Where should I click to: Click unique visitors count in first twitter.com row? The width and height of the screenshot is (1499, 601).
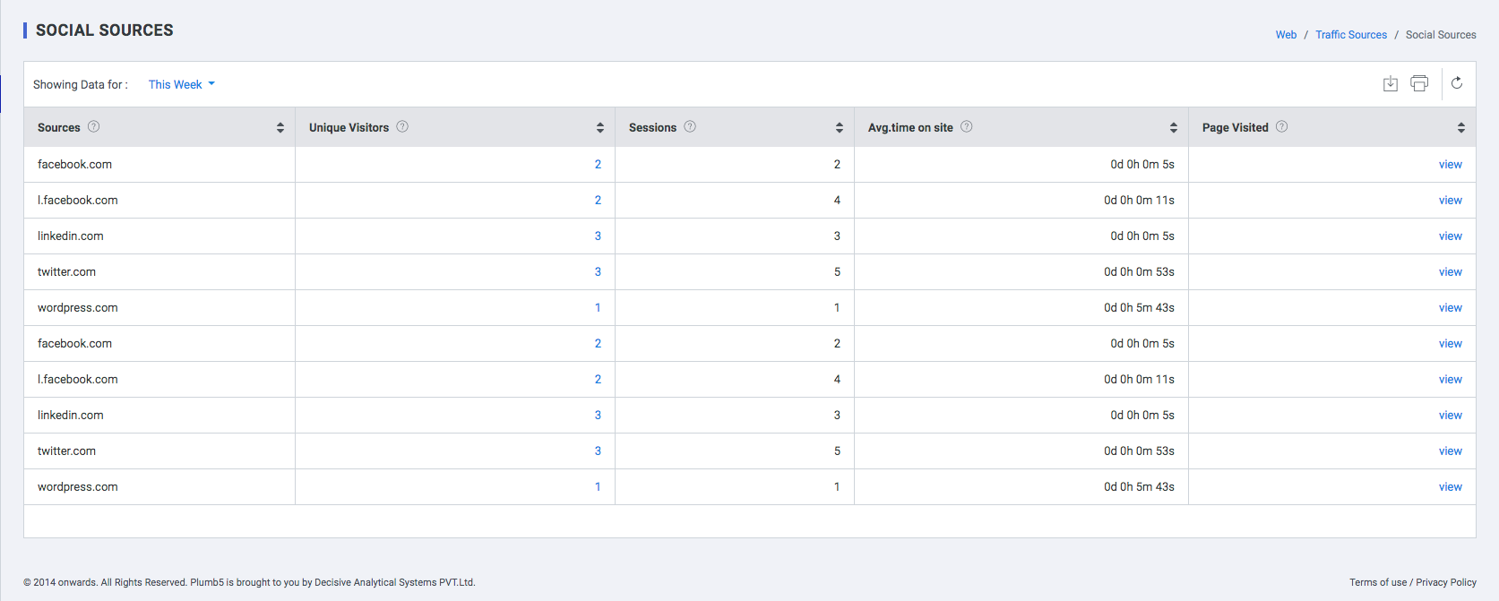click(598, 271)
